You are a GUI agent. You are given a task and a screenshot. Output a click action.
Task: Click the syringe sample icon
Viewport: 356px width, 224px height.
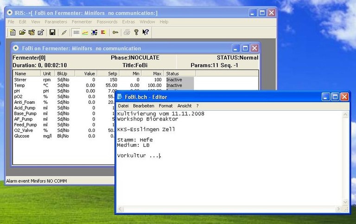(x=64, y=32)
